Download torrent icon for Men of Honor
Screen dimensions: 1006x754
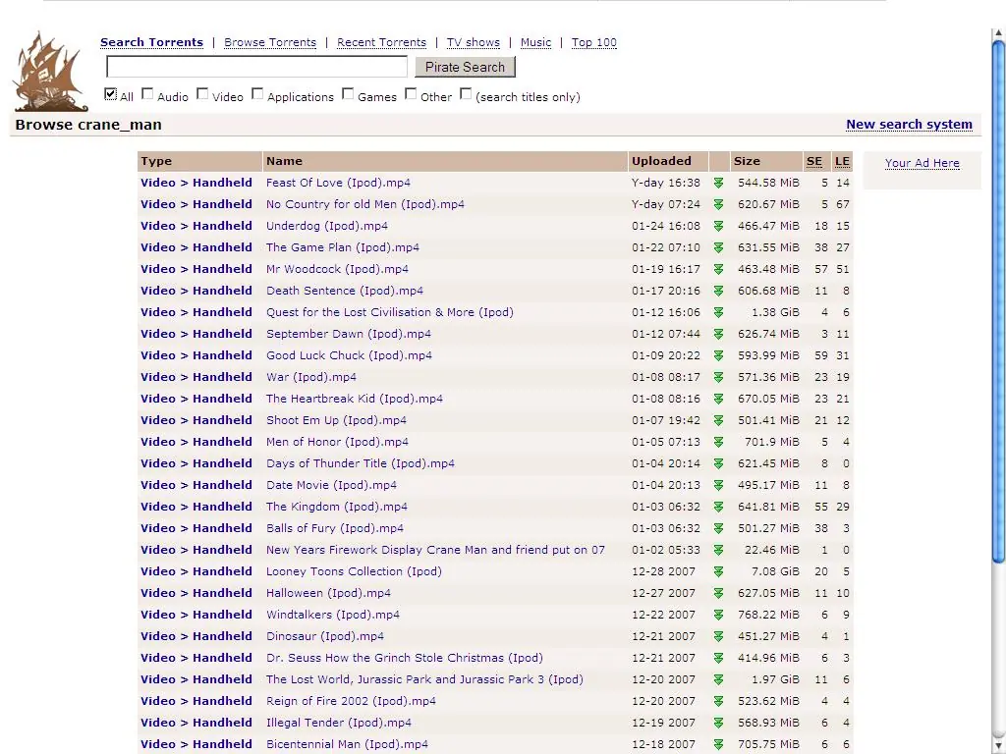(718, 443)
